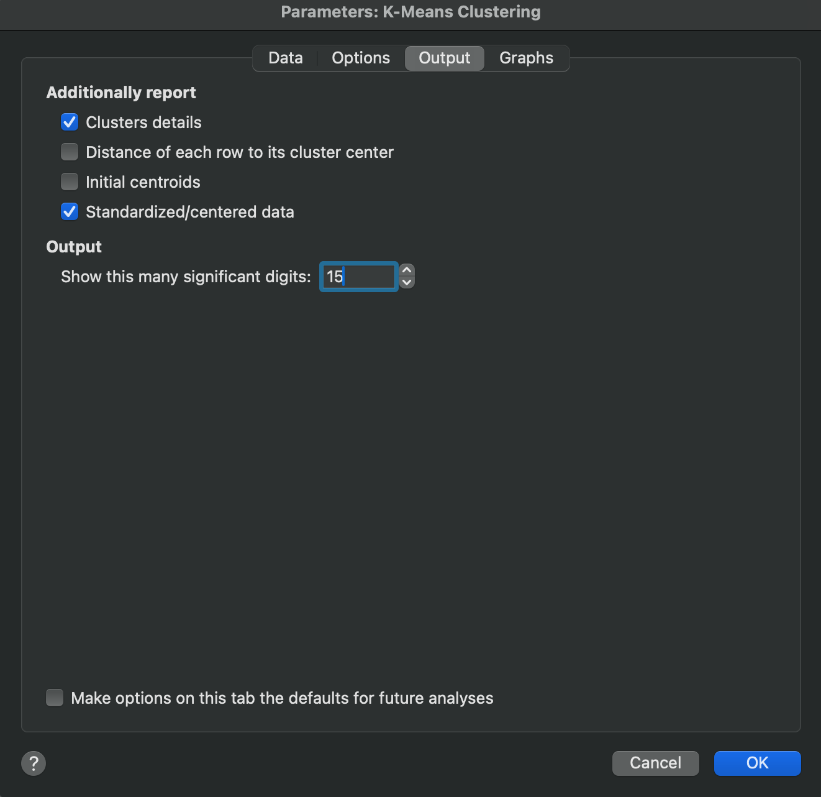Increase significant digits with the up arrow
Image resolution: width=821 pixels, height=797 pixels.
click(407, 270)
